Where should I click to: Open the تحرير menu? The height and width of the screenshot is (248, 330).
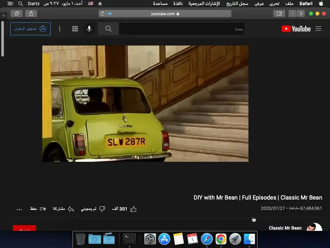tap(275, 3)
